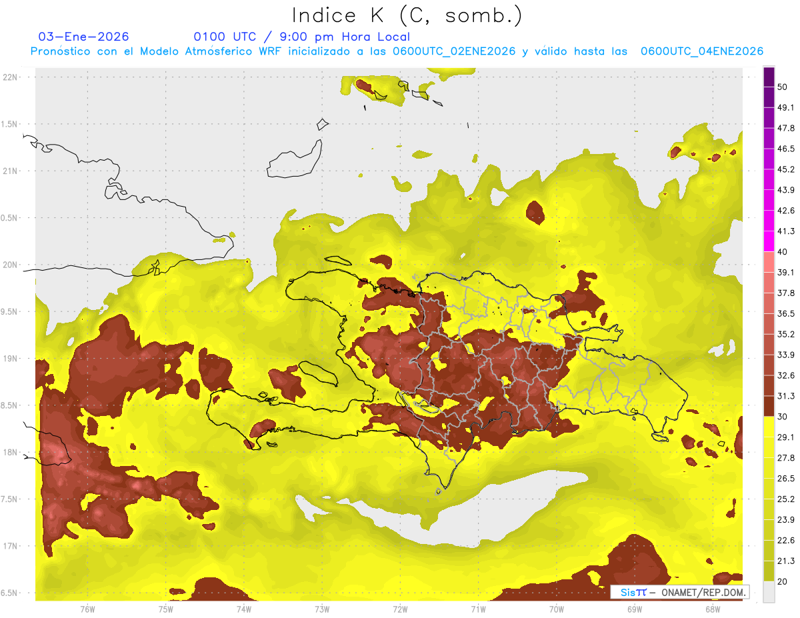Click the "71W" longitude axis label
This screenshot has height=618, width=800.
tap(478, 609)
